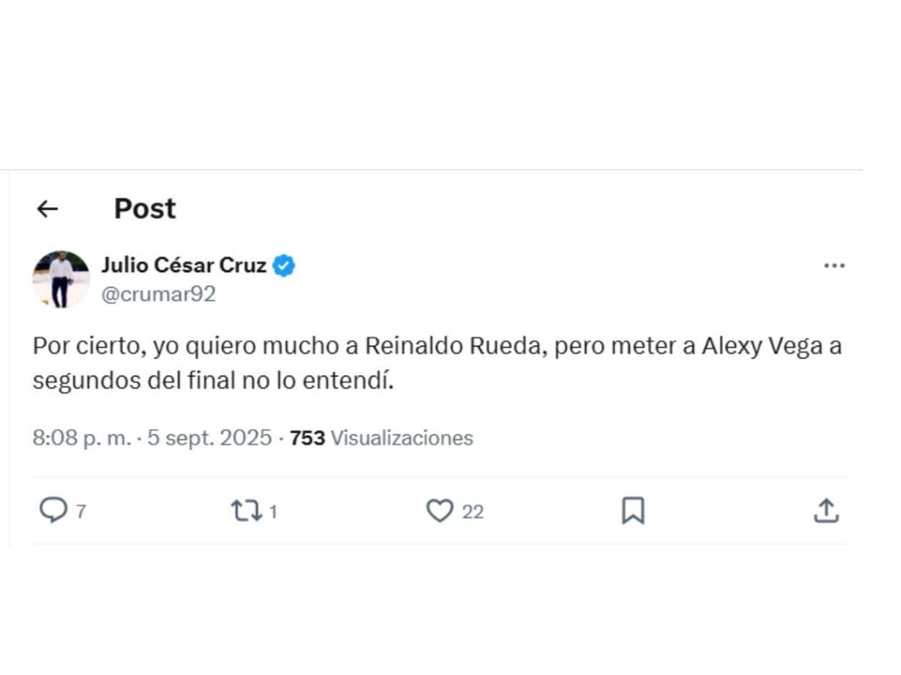Toggle the bookmark saved state

pos(634,511)
